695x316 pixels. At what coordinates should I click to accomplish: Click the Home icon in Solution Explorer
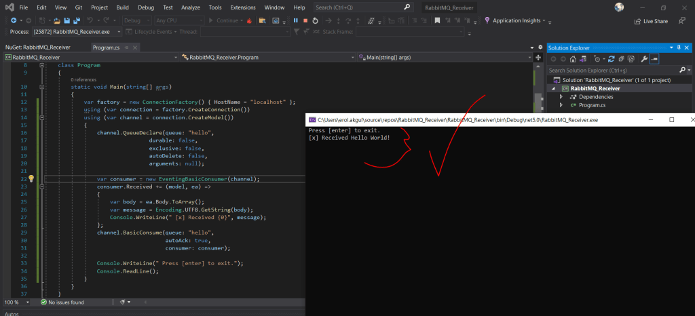click(x=573, y=59)
